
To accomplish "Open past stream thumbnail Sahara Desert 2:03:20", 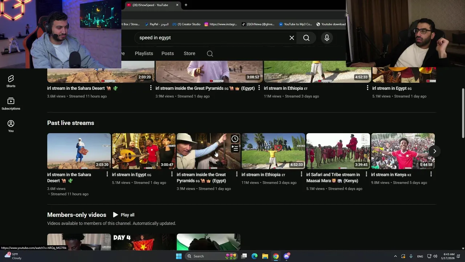I will 79,151.
